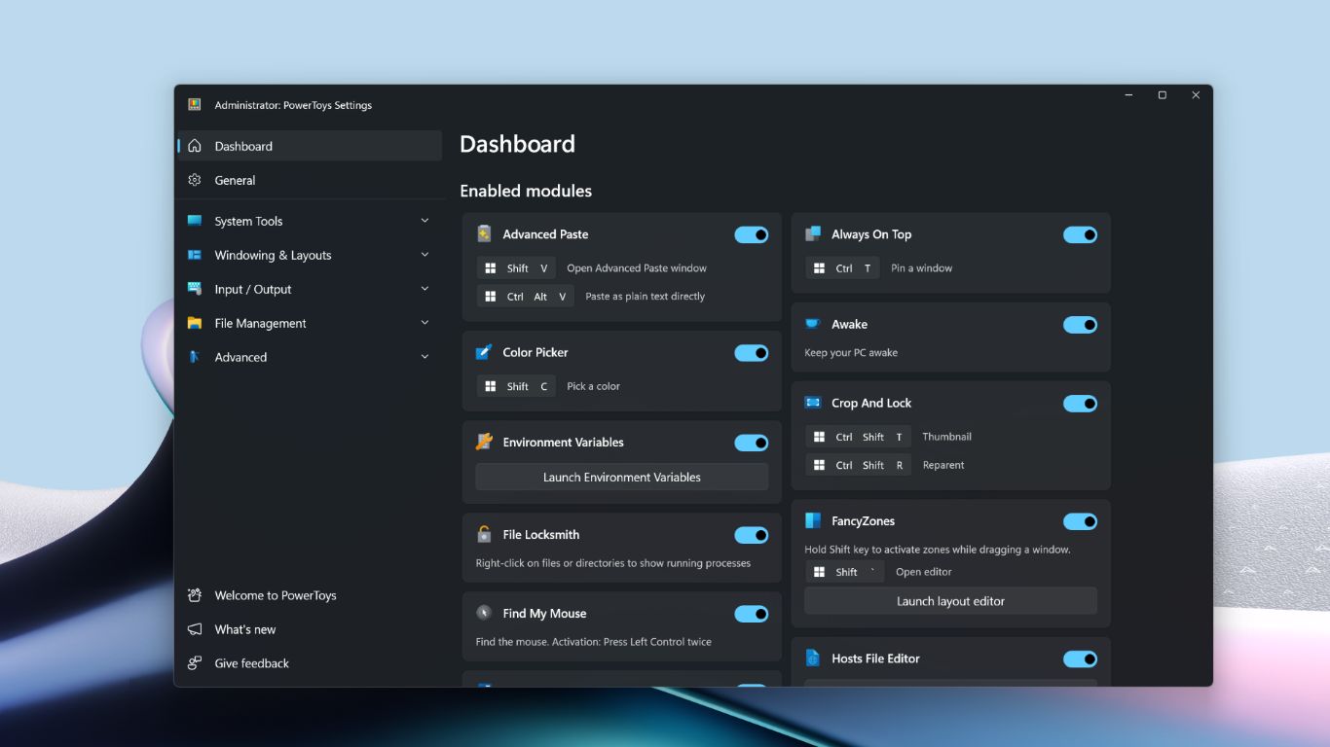Viewport: 1330px width, 747px height.
Task: Click the Advanced Paste module icon
Action: click(x=484, y=234)
